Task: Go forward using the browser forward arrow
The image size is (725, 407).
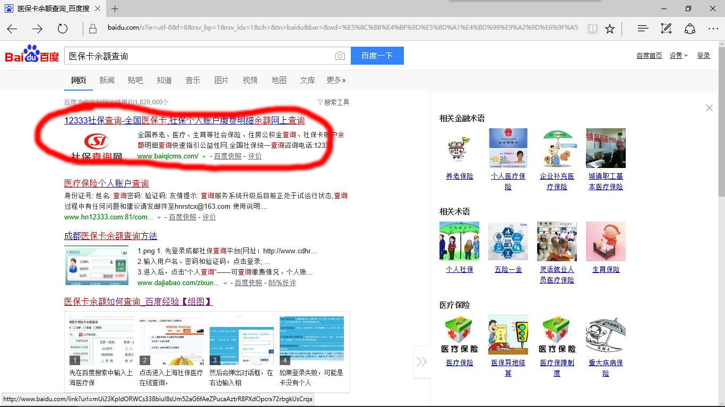Action: click(x=37, y=29)
